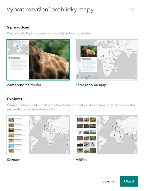Click the 'Mřížka' label text
144x191 pixels.
click(x=81, y=160)
